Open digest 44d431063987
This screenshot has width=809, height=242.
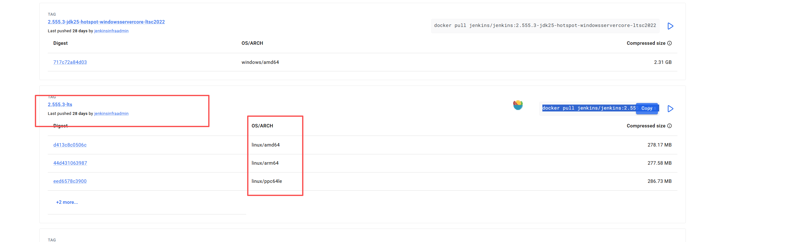(70, 163)
